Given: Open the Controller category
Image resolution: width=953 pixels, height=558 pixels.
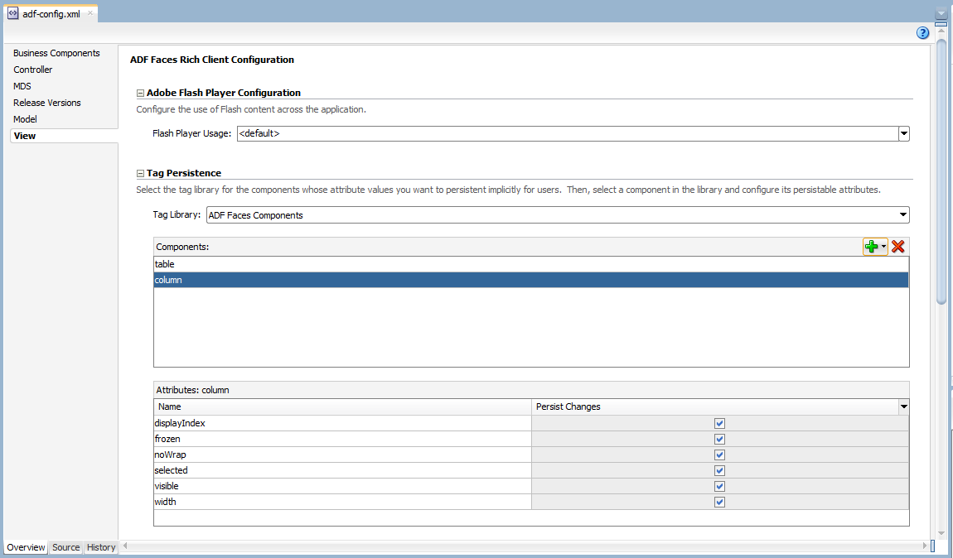Looking at the screenshot, I should click(x=33, y=70).
